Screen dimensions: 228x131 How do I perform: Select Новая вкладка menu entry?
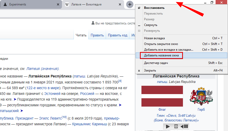coord(181,38)
